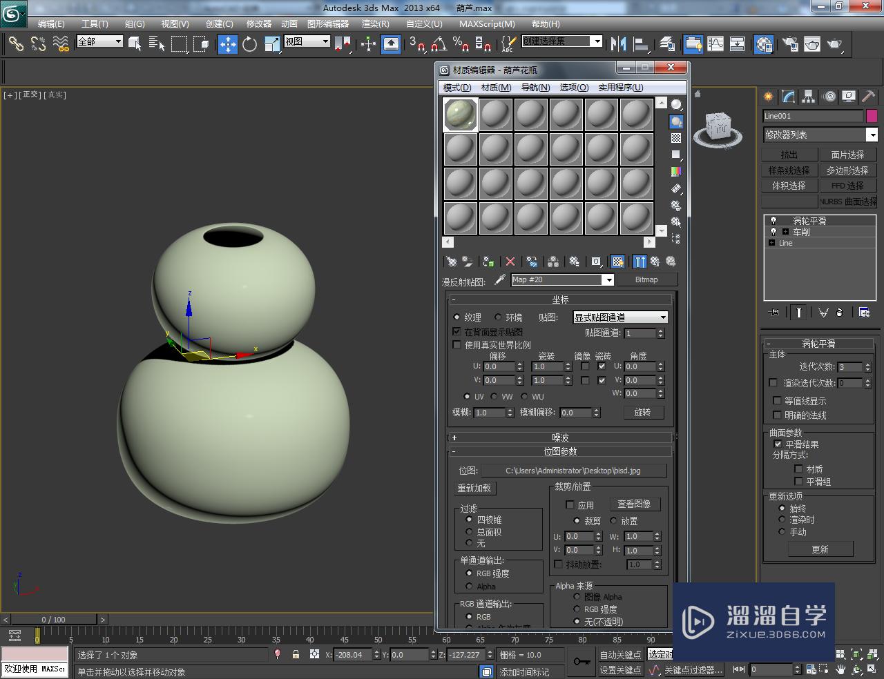Collapse the 位图参数 rollout
884x679 pixels.
(560, 451)
